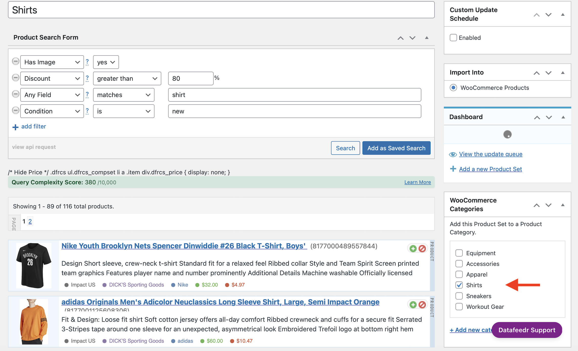
Task: Click the eye icon for update queue
Action: pos(453,154)
